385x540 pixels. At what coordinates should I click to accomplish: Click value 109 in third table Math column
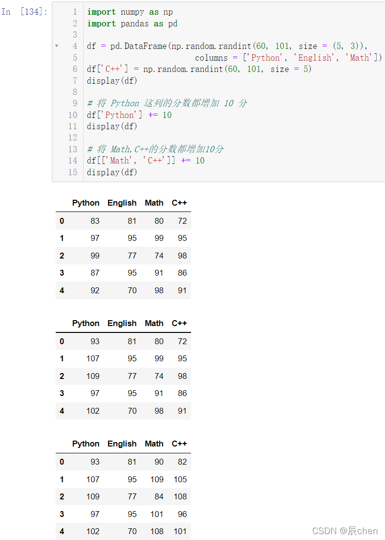pos(157,479)
